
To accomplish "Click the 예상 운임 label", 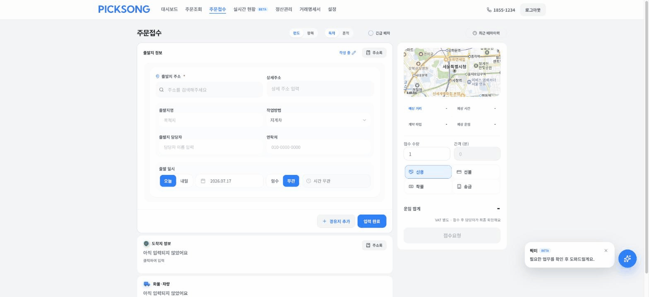I will pos(464,124).
